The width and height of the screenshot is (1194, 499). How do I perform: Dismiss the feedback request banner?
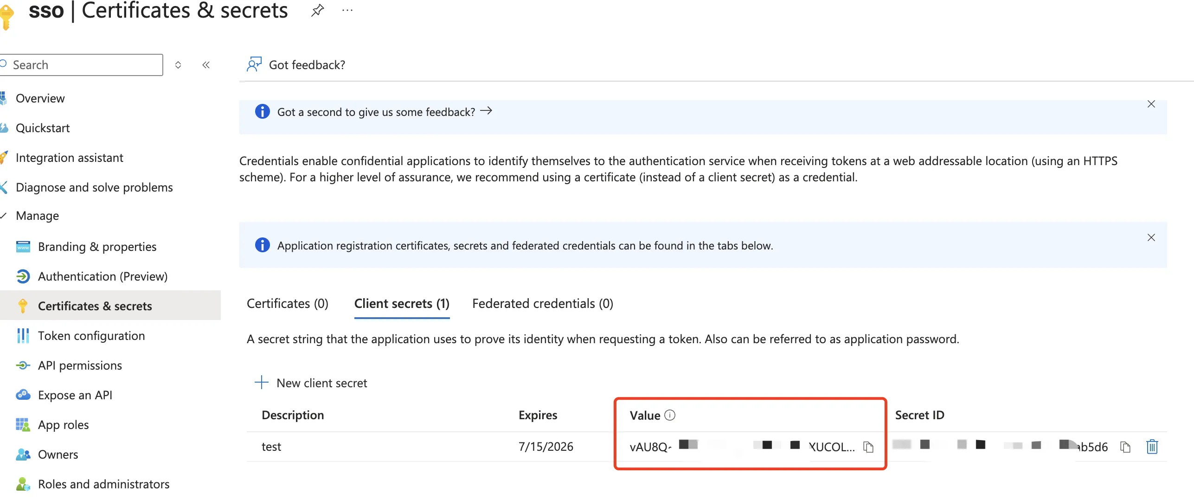1151,104
